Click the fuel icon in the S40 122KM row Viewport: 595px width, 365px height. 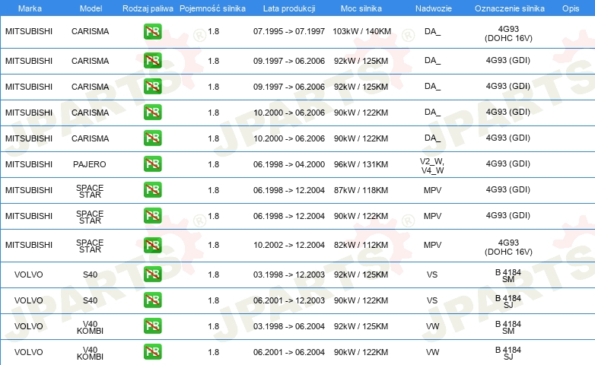coord(152,300)
